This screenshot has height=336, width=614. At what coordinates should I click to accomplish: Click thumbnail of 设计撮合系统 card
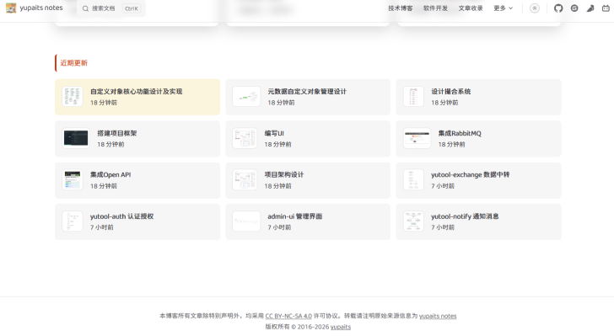[413, 97]
